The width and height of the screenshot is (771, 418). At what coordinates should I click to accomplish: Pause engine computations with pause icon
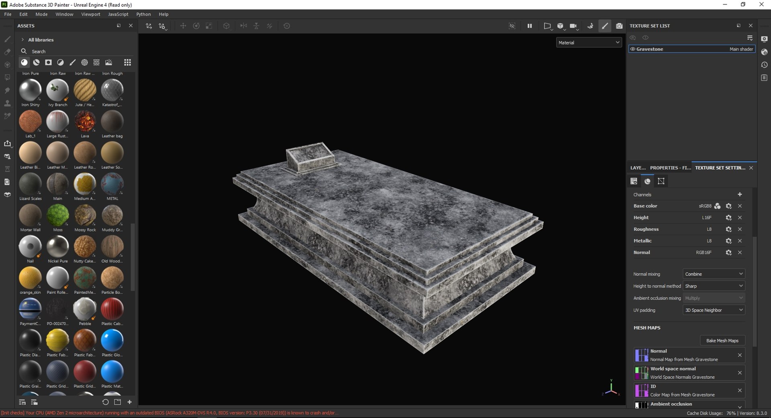point(530,26)
